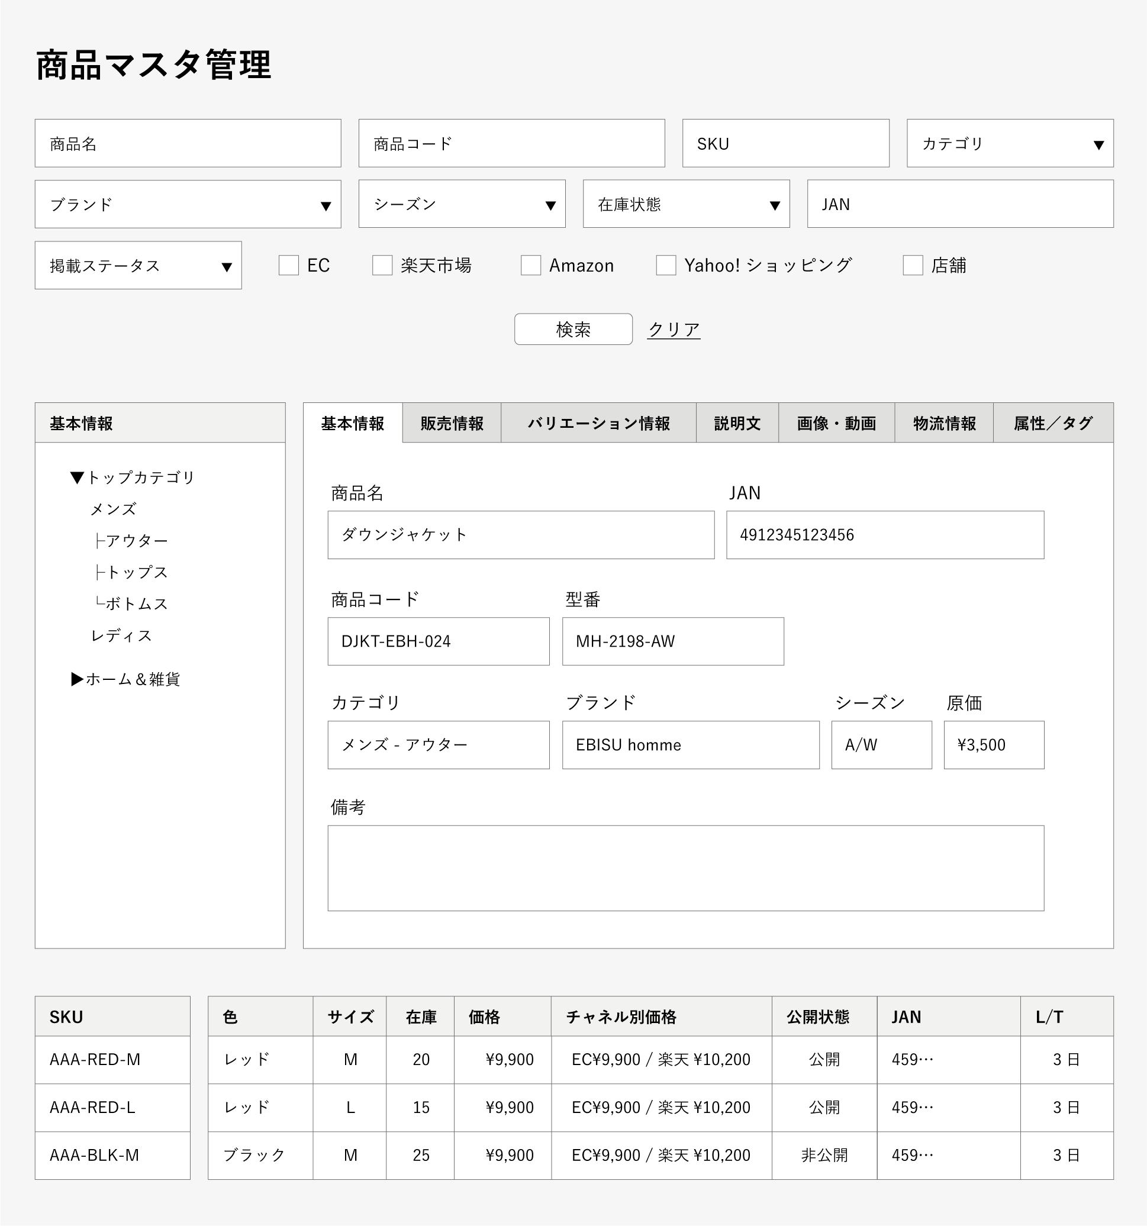Tick the Amazon checkbox
This screenshot has height=1226, width=1147.
[531, 265]
